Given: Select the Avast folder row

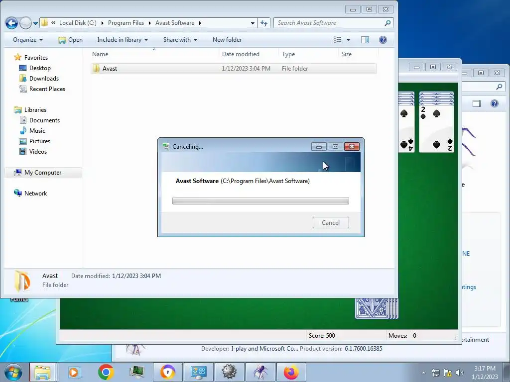Looking at the screenshot, I should click(234, 69).
